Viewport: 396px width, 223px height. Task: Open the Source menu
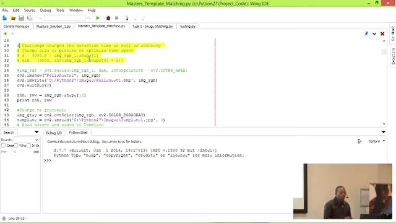pyautogui.click(x=30, y=10)
